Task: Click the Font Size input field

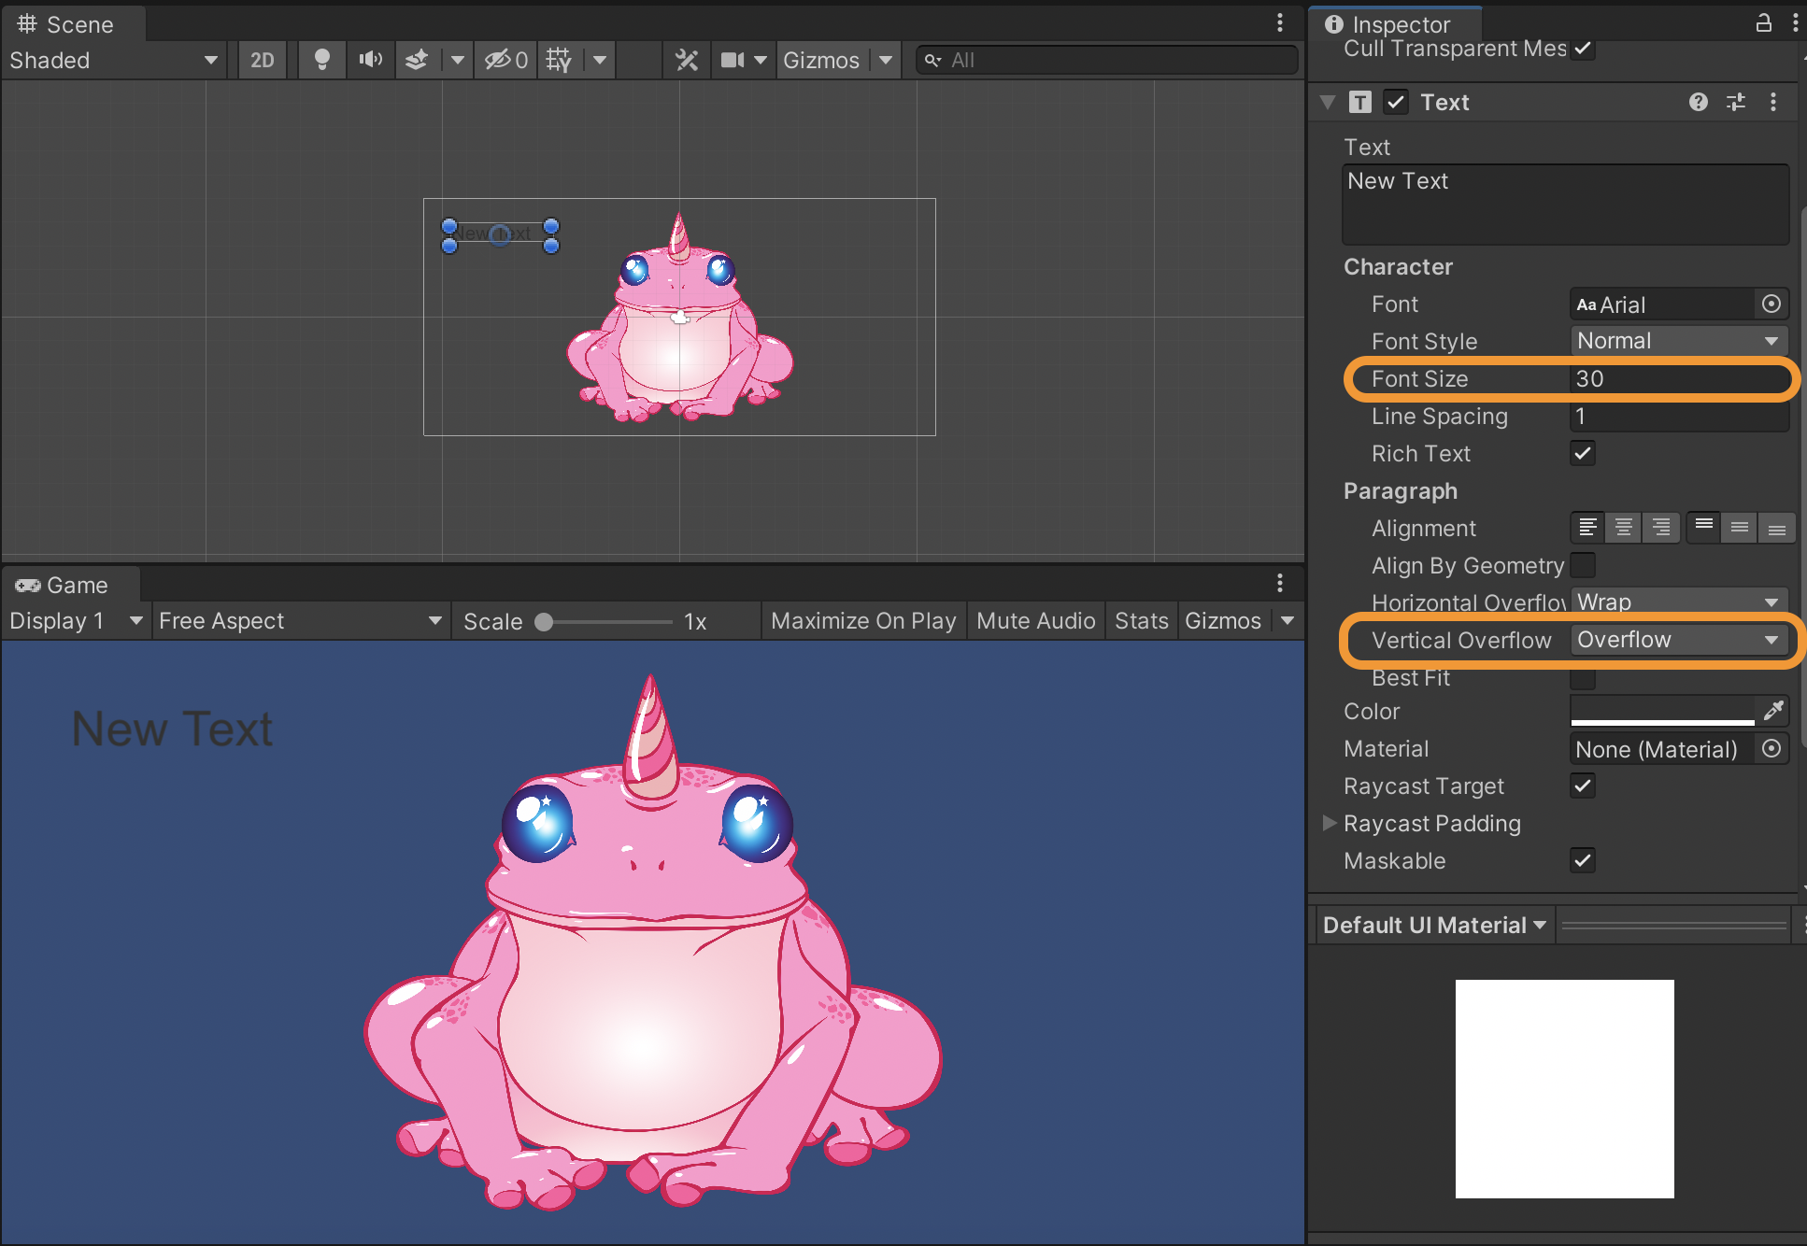Action: (1675, 378)
